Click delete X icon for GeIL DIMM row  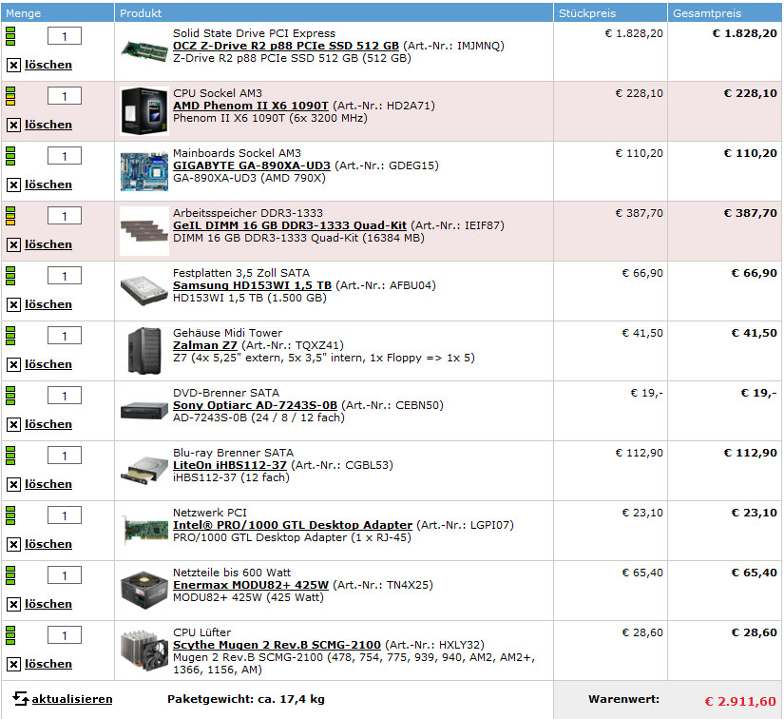tap(13, 245)
